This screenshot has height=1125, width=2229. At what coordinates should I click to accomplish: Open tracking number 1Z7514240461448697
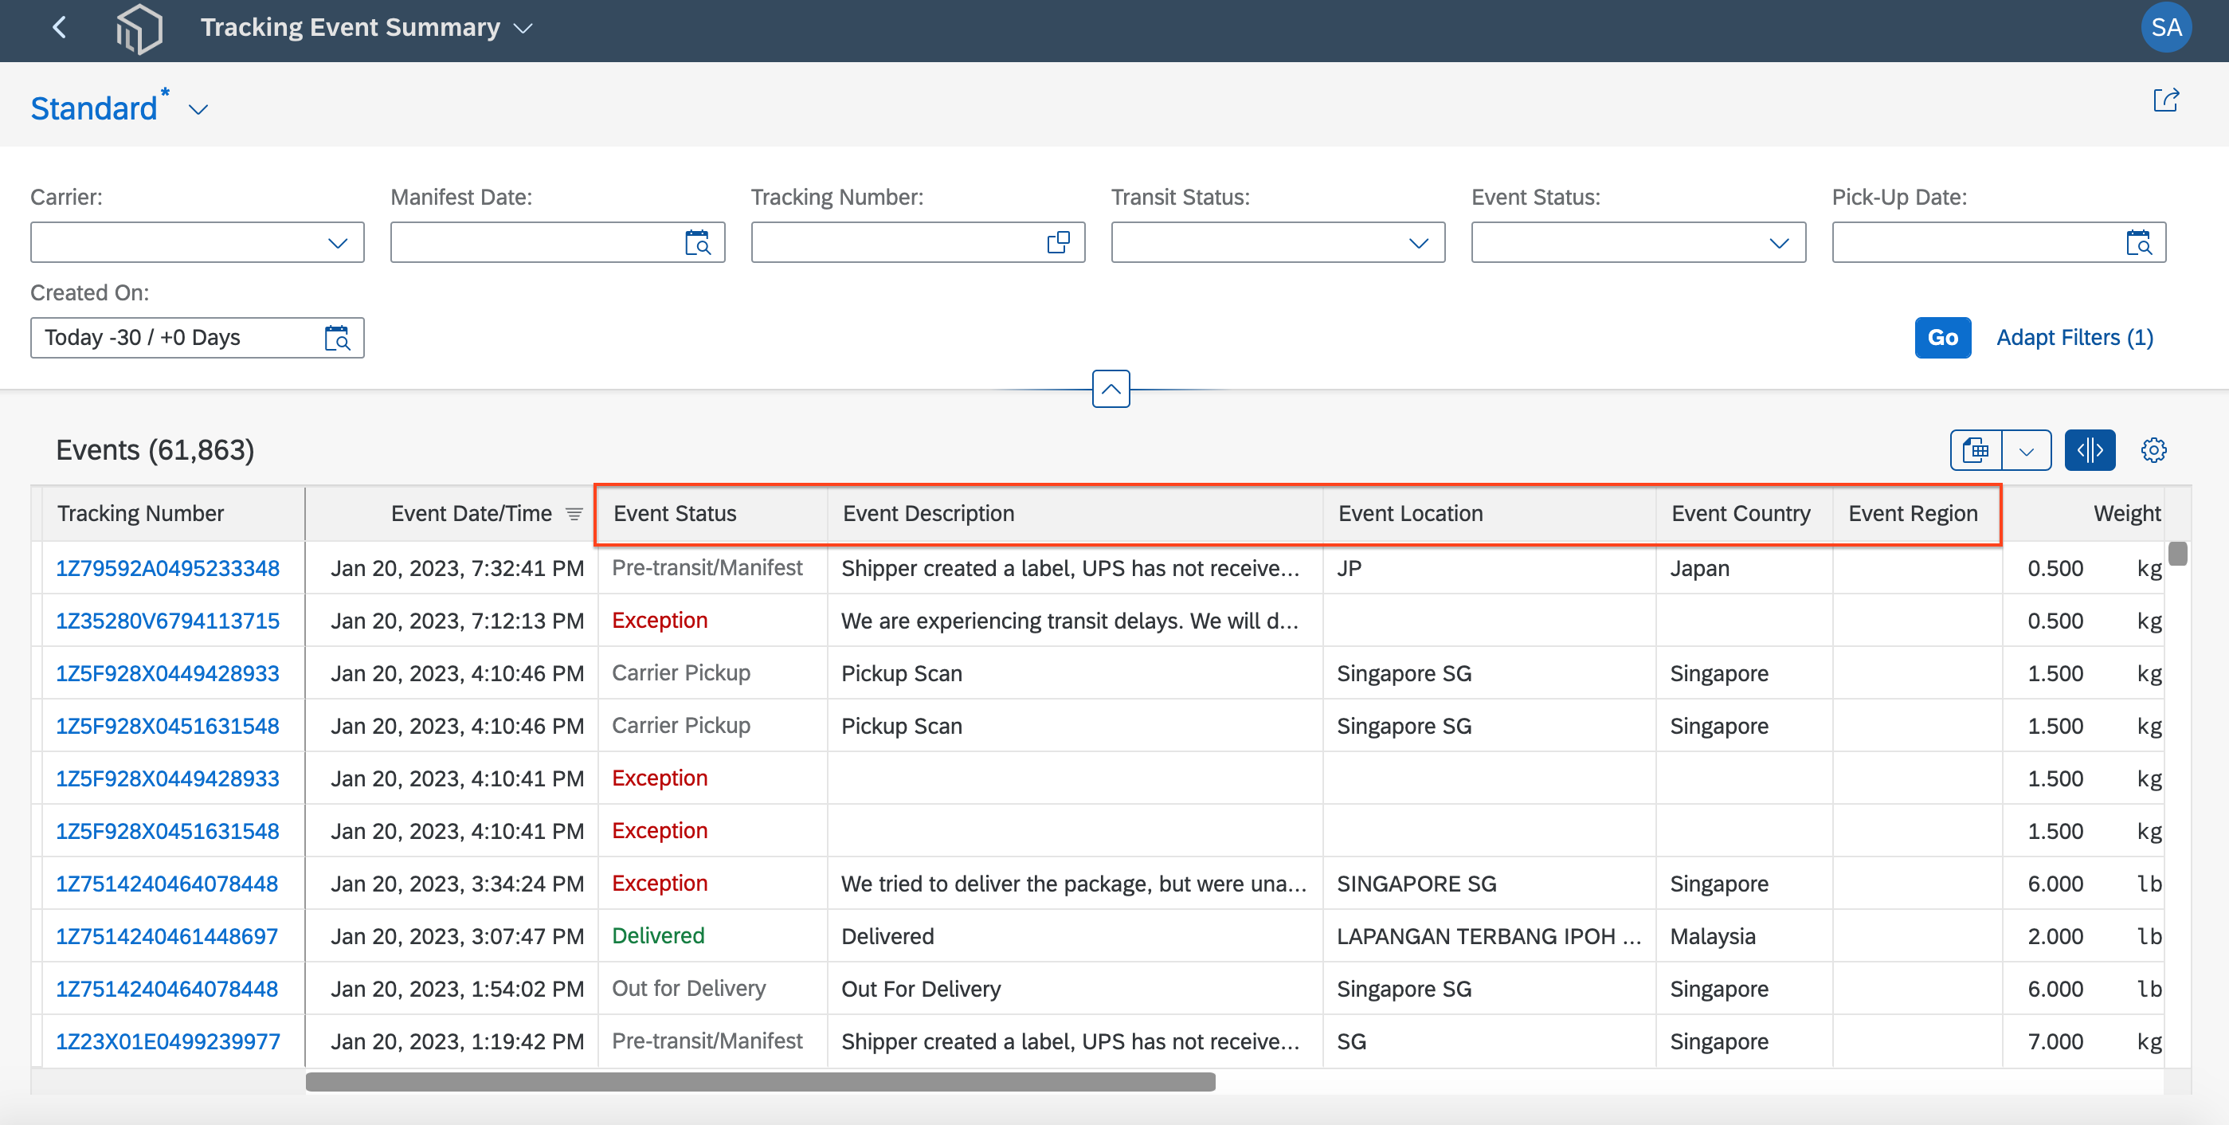tap(167, 936)
